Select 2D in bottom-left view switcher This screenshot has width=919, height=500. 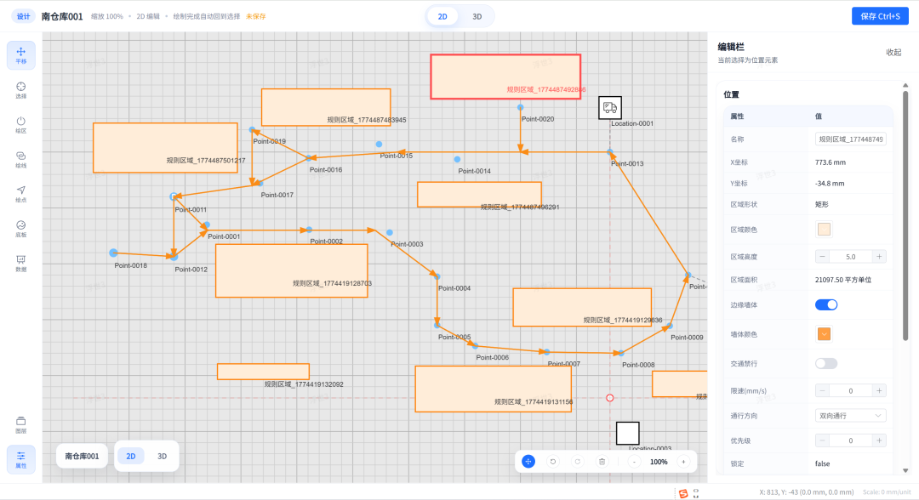[x=131, y=456]
